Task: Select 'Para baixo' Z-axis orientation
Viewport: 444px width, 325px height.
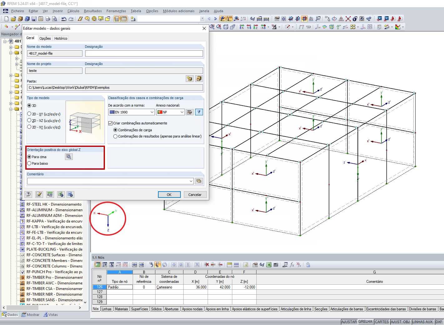Action: (x=29, y=163)
